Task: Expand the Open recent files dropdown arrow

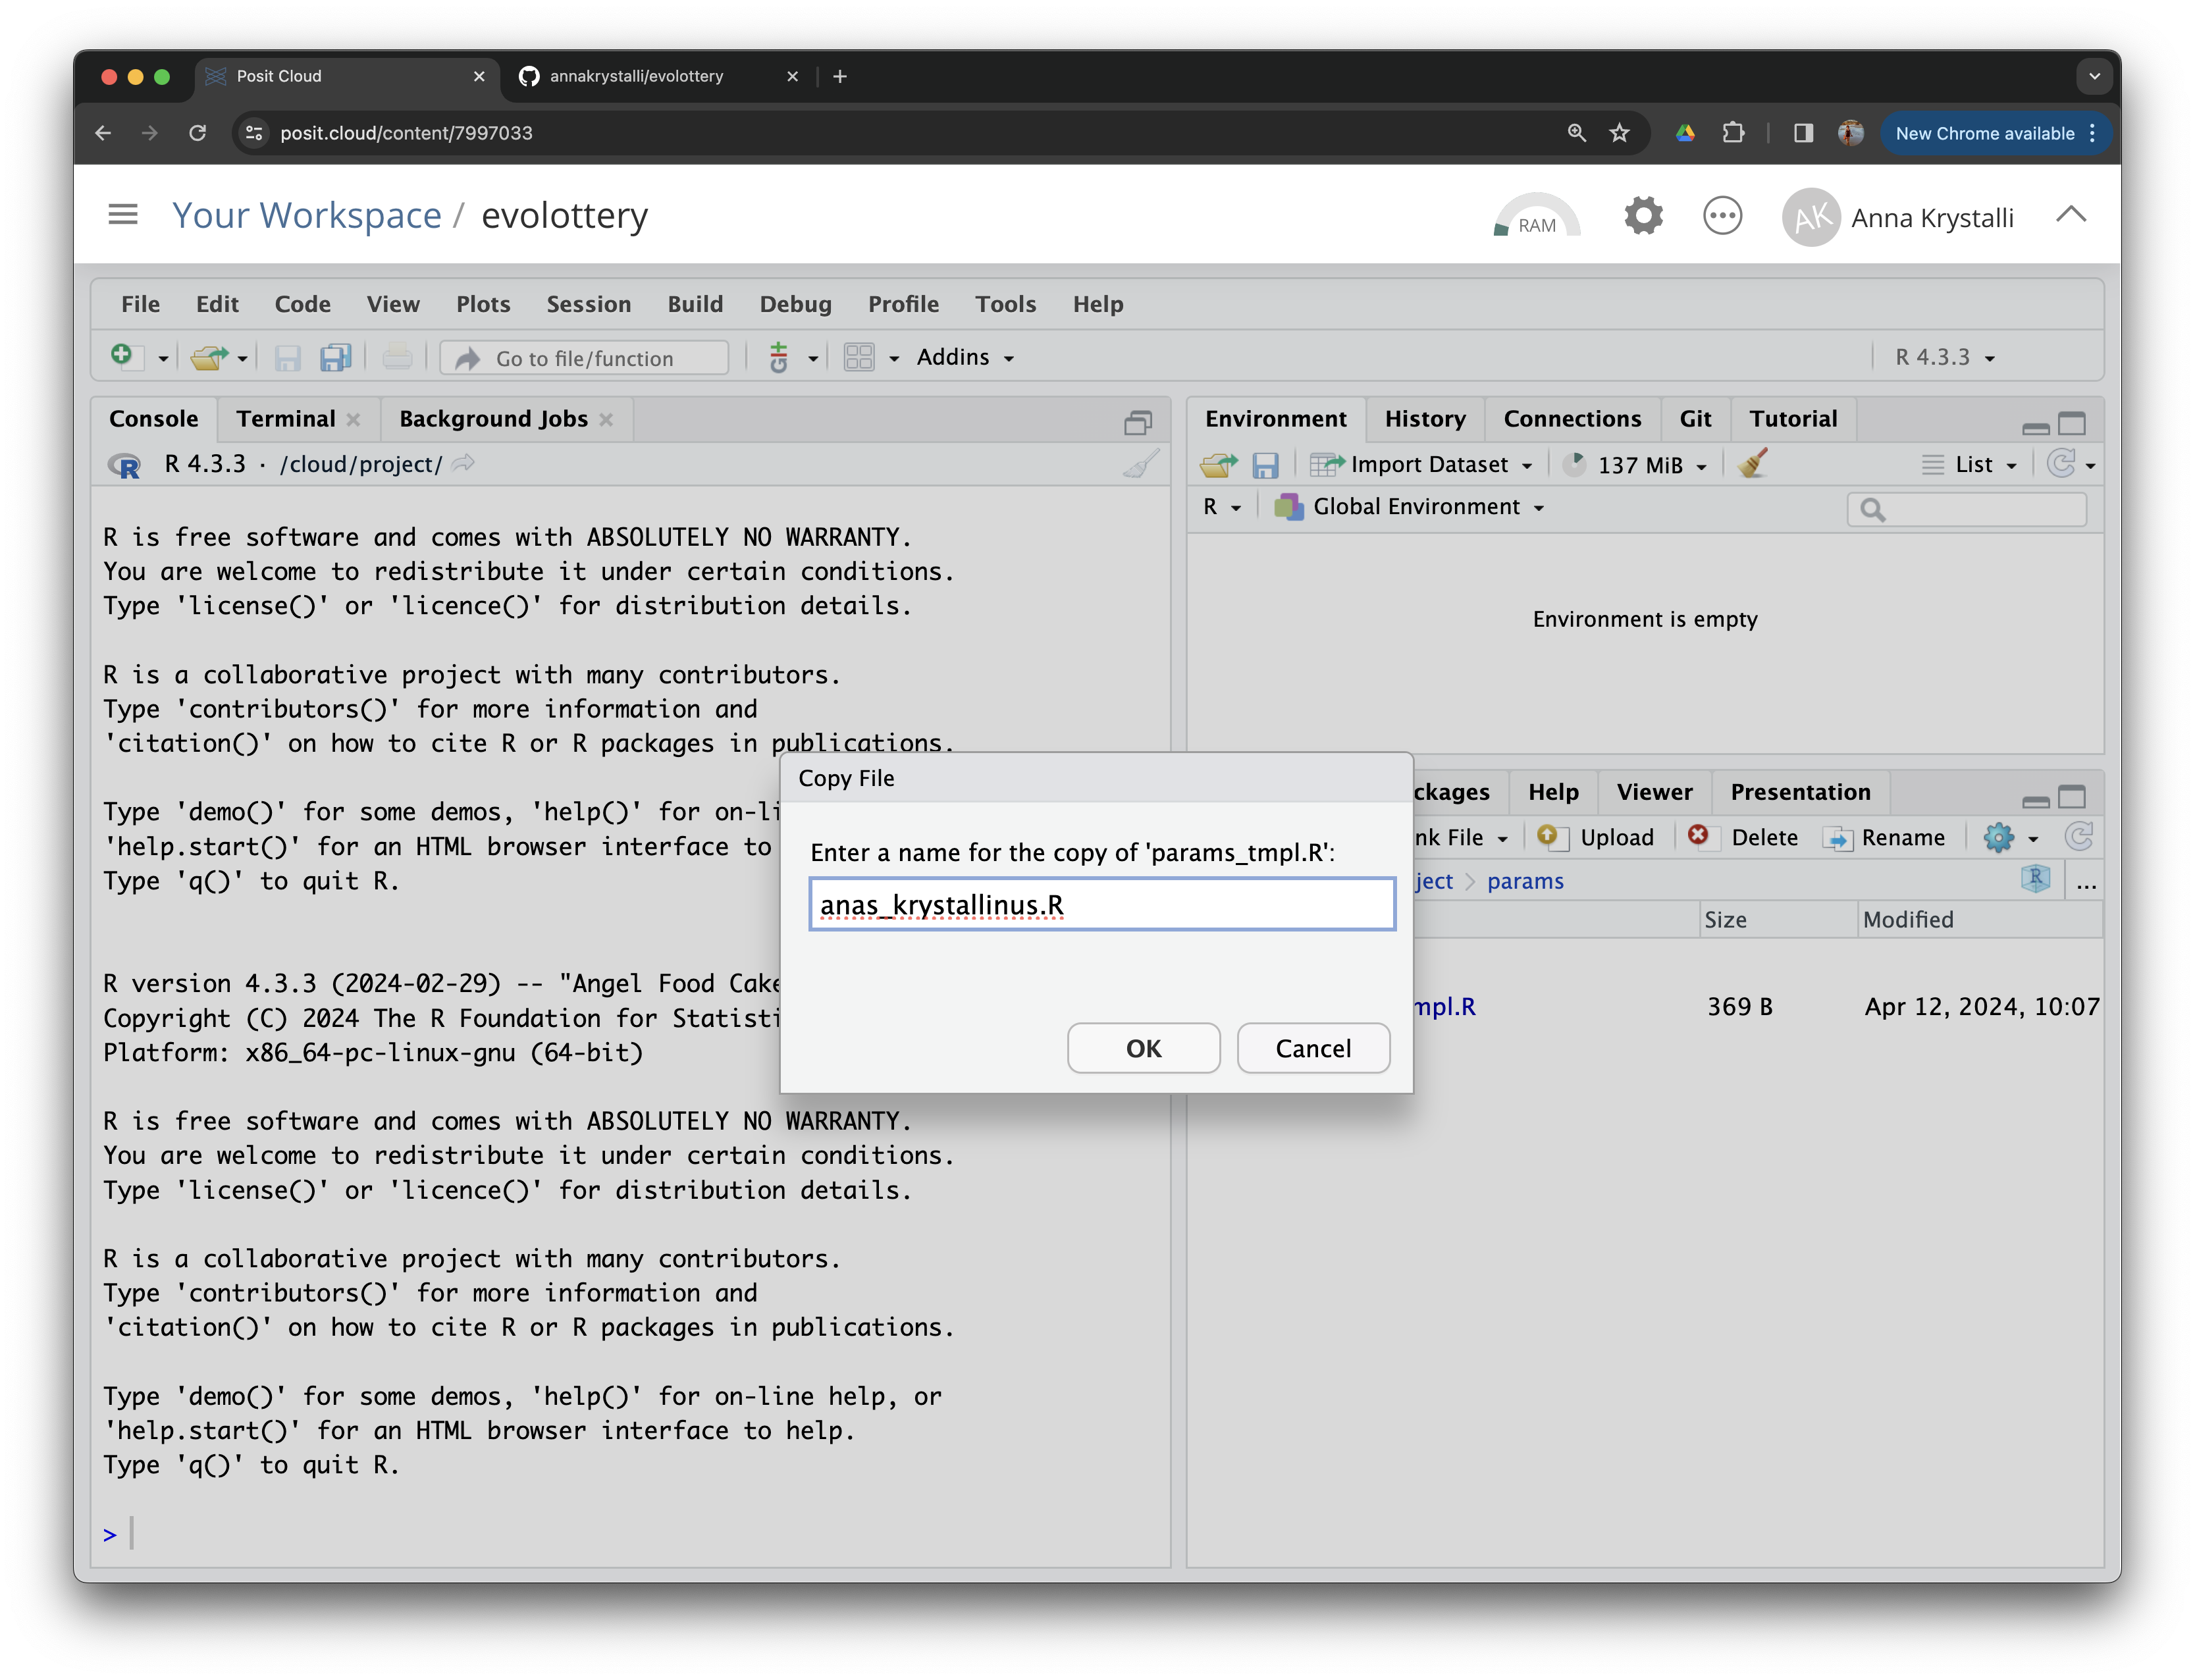Action: pyautogui.click(x=243, y=358)
